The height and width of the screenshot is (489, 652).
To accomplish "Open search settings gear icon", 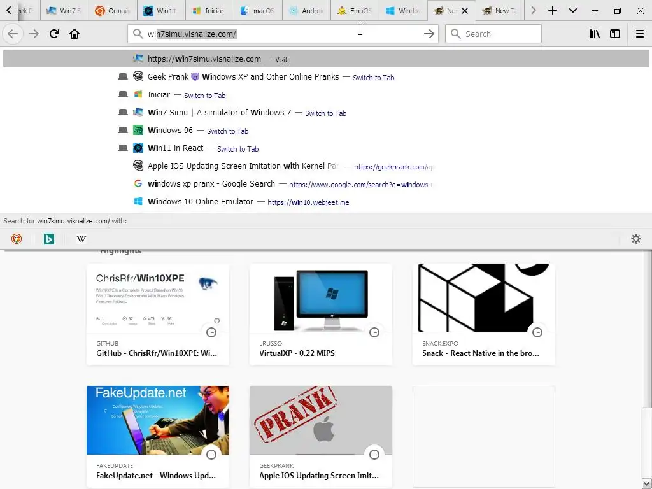I will click(x=636, y=239).
